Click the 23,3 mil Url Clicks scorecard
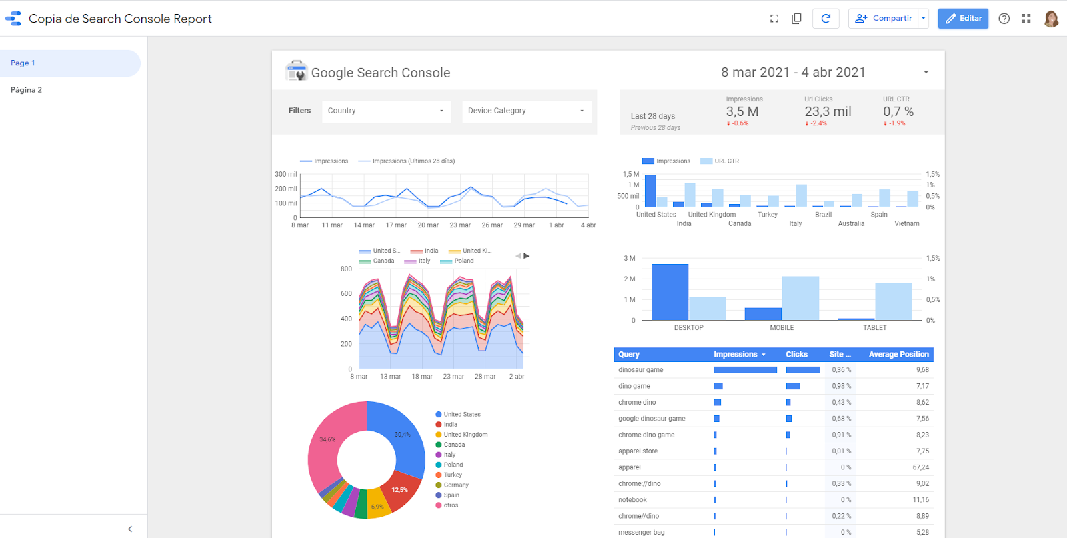1067x538 pixels. (828, 112)
